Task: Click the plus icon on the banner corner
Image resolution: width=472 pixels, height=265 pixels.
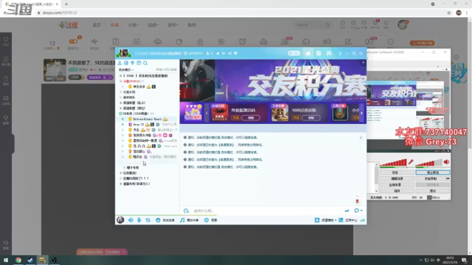Action: (x=363, y=62)
